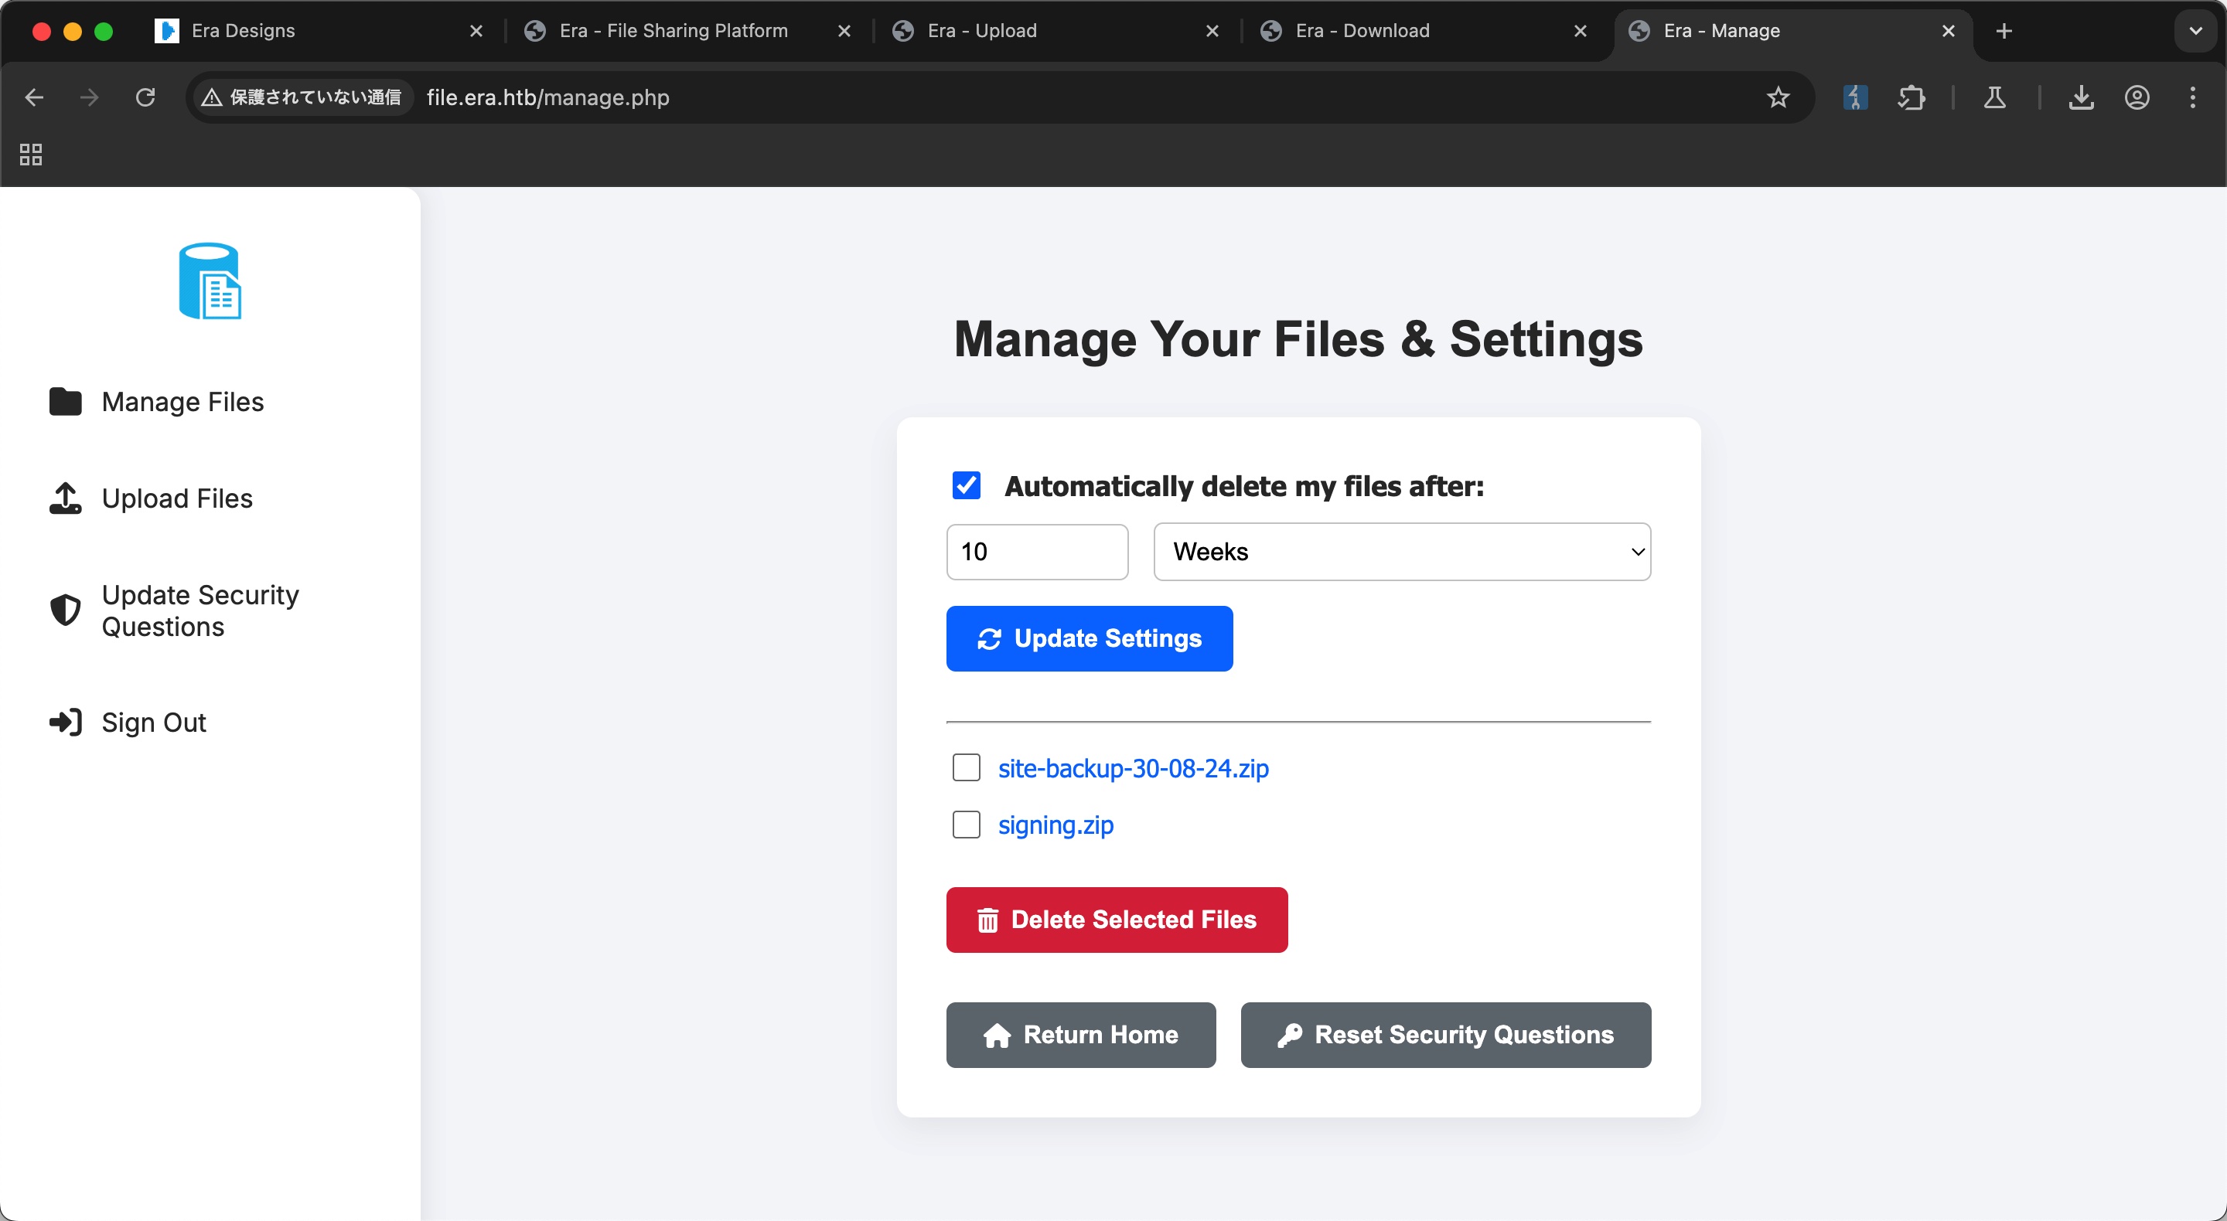Expand the Weeks time unit dropdown
The height and width of the screenshot is (1221, 2227).
1401,551
